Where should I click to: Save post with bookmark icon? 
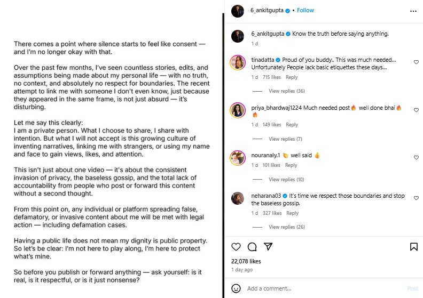(x=413, y=247)
